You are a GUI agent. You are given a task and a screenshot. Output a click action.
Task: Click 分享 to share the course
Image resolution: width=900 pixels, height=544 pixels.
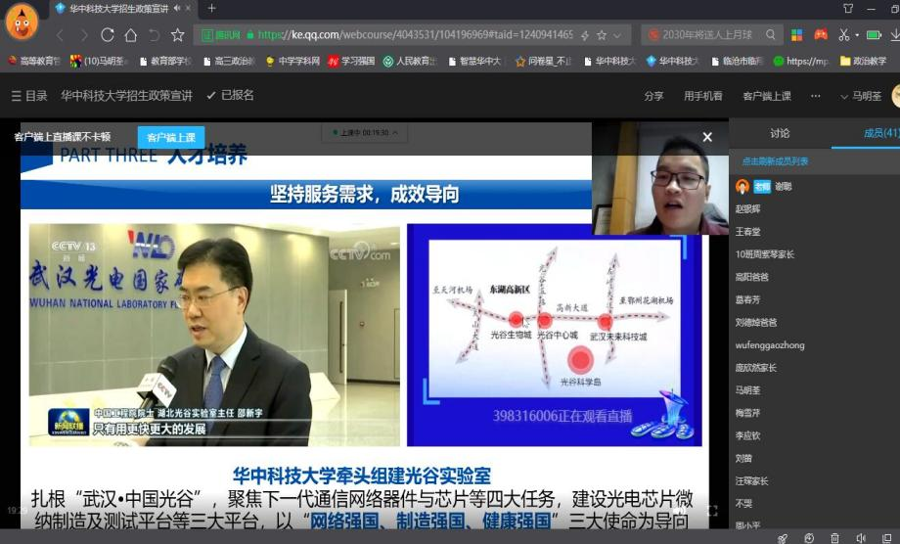tap(653, 96)
